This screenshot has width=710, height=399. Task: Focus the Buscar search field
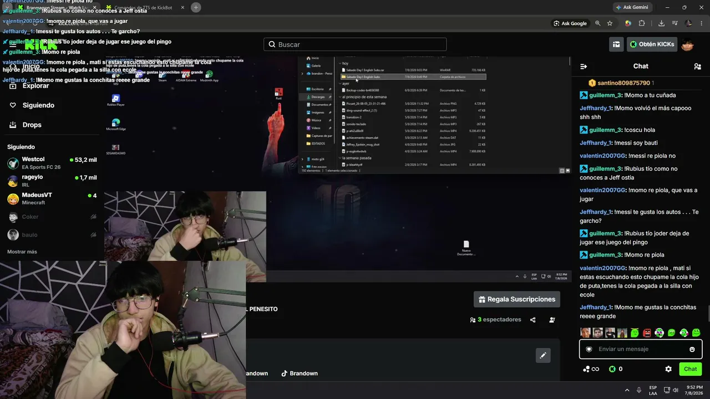pos(355,44)
